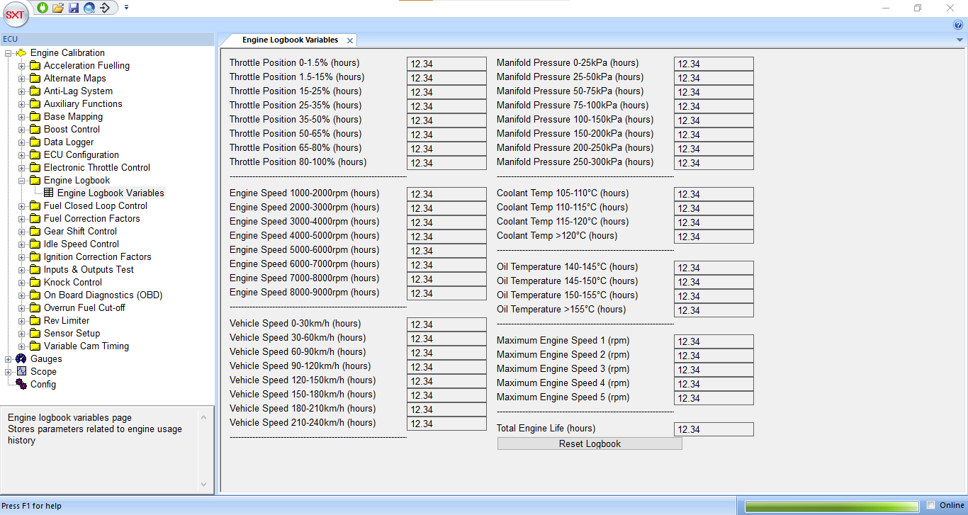Expand the Knock Control folder
The image size is (968, 515).
pyautogui.click(x=22, y=283)
